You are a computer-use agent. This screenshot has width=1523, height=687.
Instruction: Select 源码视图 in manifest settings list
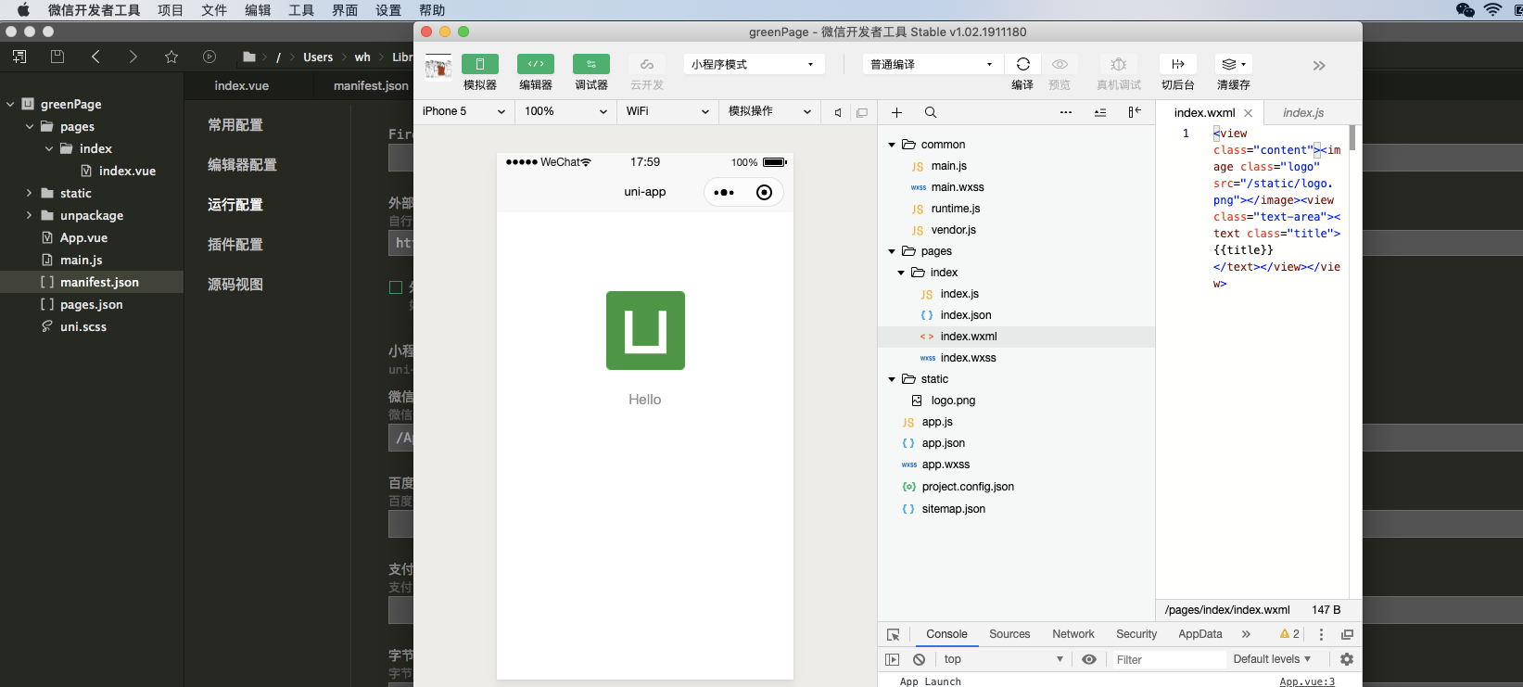[x=235, y=285]
